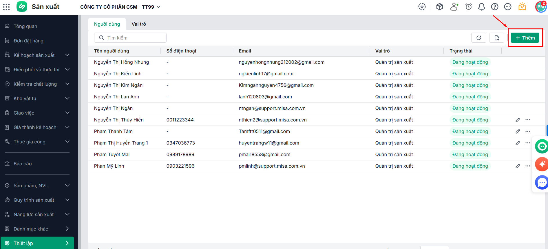Click the export file icon
548x249 pixels.
point(496,38)
